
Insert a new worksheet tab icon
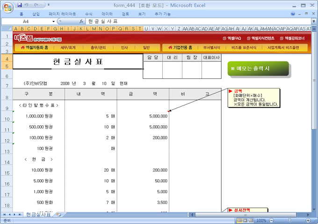pos(58,215)
